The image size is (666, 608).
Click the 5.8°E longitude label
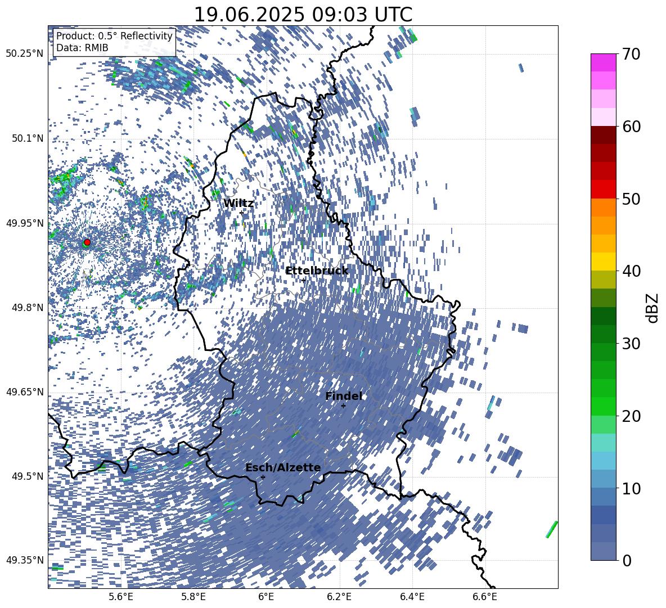[193, 597]
